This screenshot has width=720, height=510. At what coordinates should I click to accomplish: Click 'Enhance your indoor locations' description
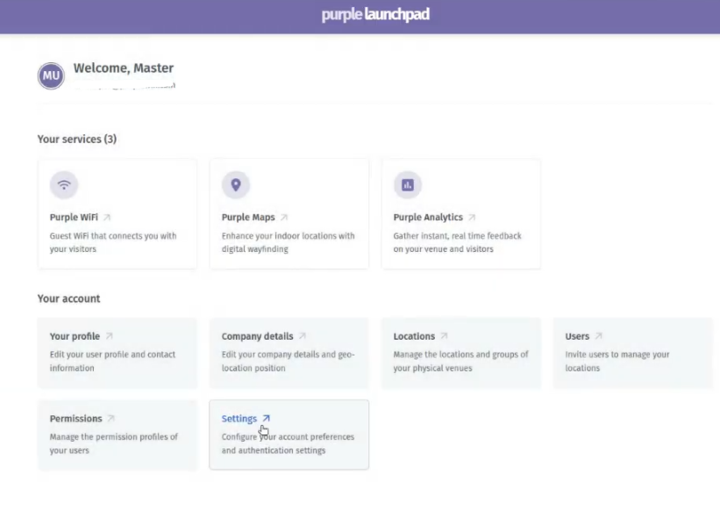tap(288, 242)
